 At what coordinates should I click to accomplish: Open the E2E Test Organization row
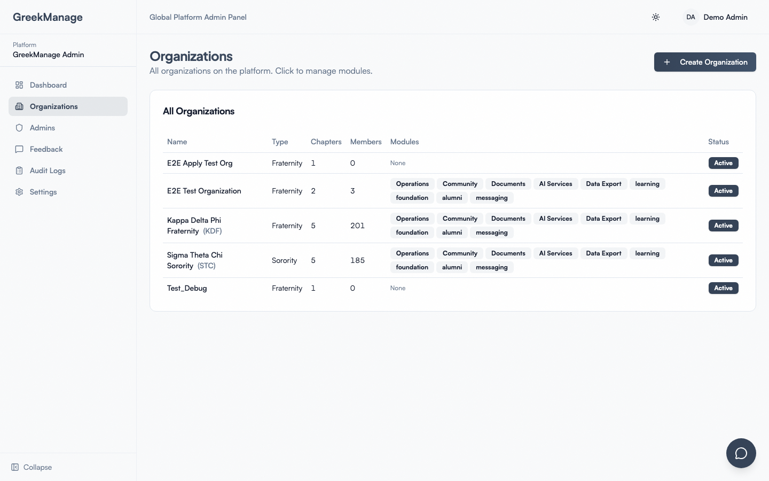[204, 191]
